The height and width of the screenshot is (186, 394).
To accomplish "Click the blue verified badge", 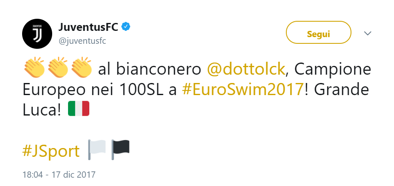I will click(126, 27).
